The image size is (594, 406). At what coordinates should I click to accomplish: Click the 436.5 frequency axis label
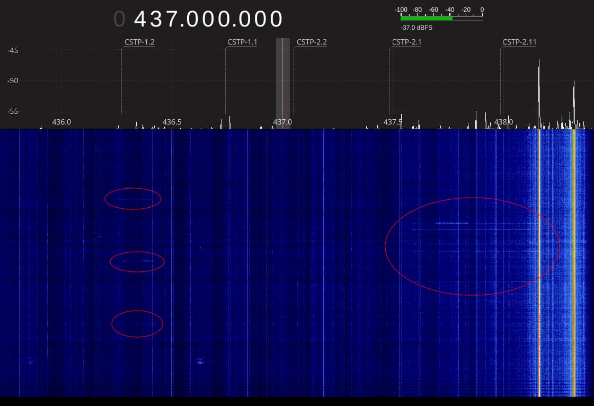click(x=172, y=122)
